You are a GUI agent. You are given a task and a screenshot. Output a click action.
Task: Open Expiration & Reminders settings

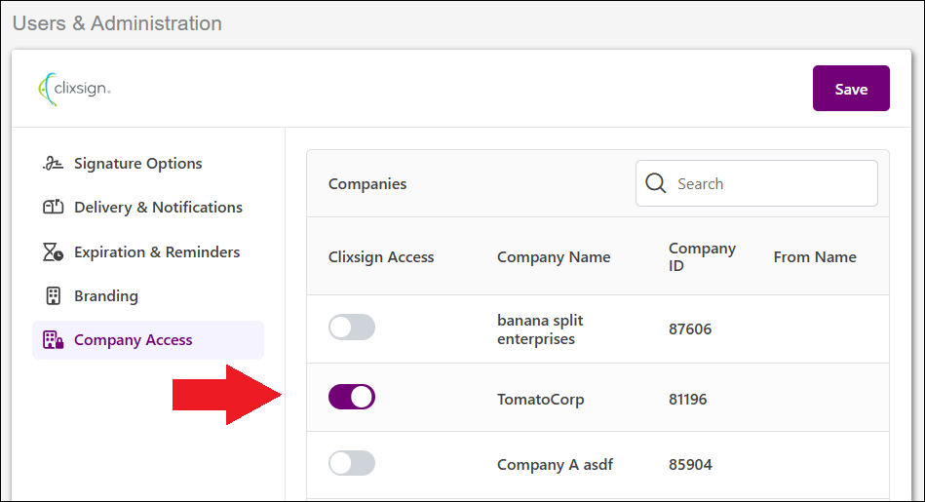(x=148, y=251)
